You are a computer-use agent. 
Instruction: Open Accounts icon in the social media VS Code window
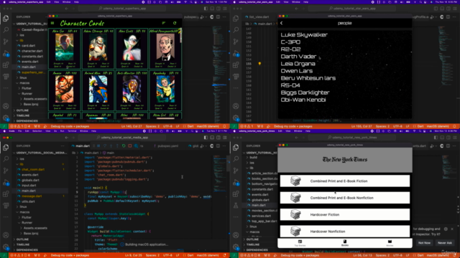(6, 235)
